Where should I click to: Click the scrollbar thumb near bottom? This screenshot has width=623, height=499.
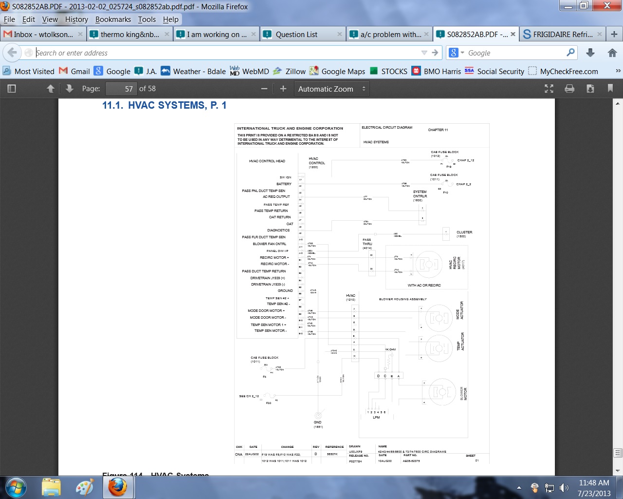(618, 453)
